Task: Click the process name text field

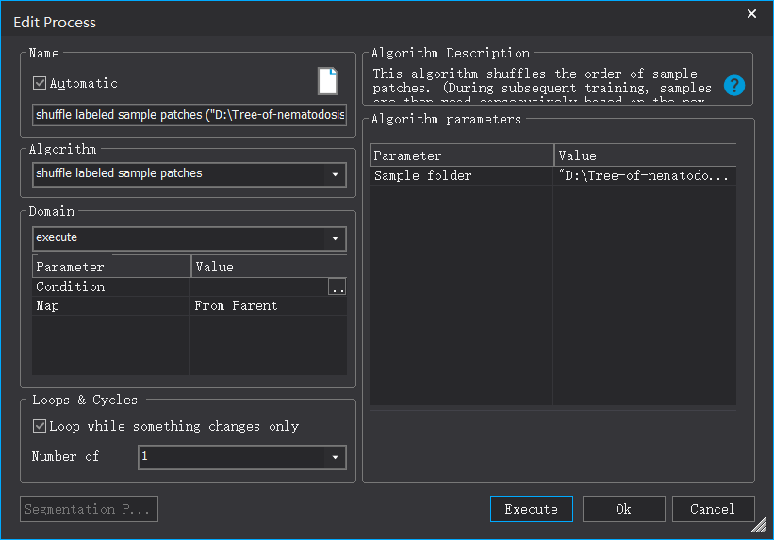Action: click(189, 115)
